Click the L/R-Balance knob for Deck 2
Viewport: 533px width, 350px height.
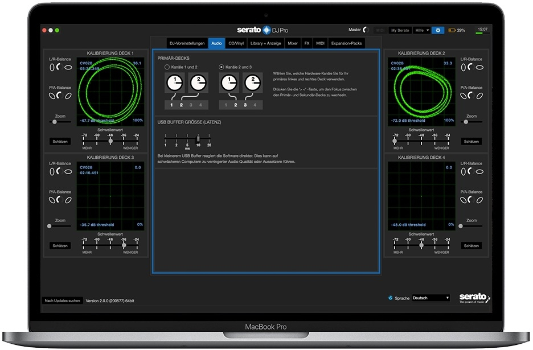click(x=471, y=67)
